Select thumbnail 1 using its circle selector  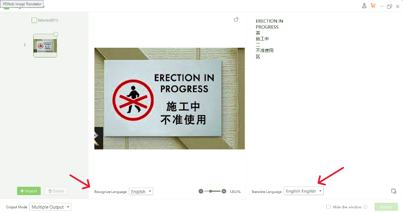pyautogui.click(x=56, y=34)
